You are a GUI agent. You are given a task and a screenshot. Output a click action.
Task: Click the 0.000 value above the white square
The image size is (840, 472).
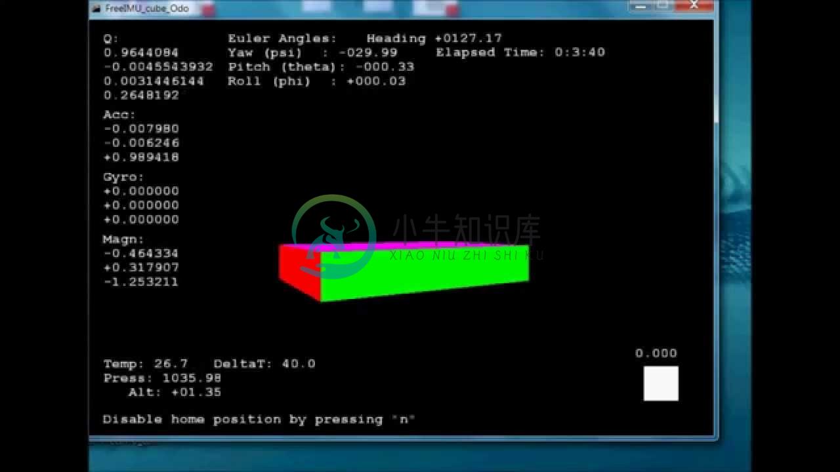pyautogui.click(x=656, y=353)
